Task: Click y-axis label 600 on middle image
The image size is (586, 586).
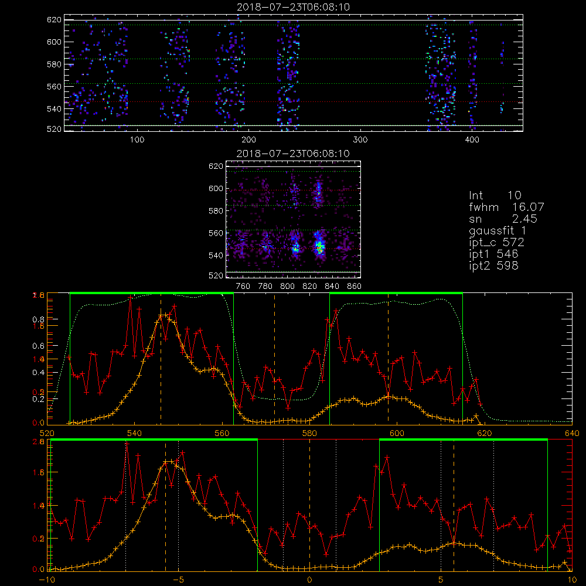Action: click(x=216, y=189)
